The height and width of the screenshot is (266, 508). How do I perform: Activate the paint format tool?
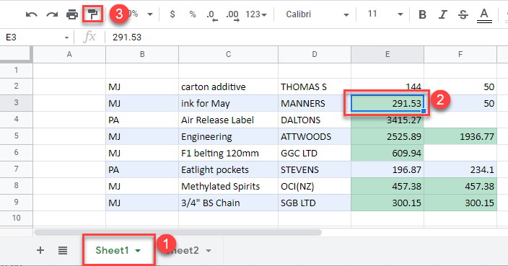click(92, 14)
